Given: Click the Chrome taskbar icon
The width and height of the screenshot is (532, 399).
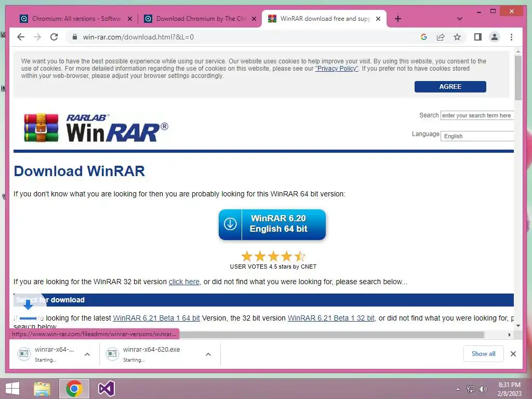Looking at the screenshot, I should click(x=74, y=389).
